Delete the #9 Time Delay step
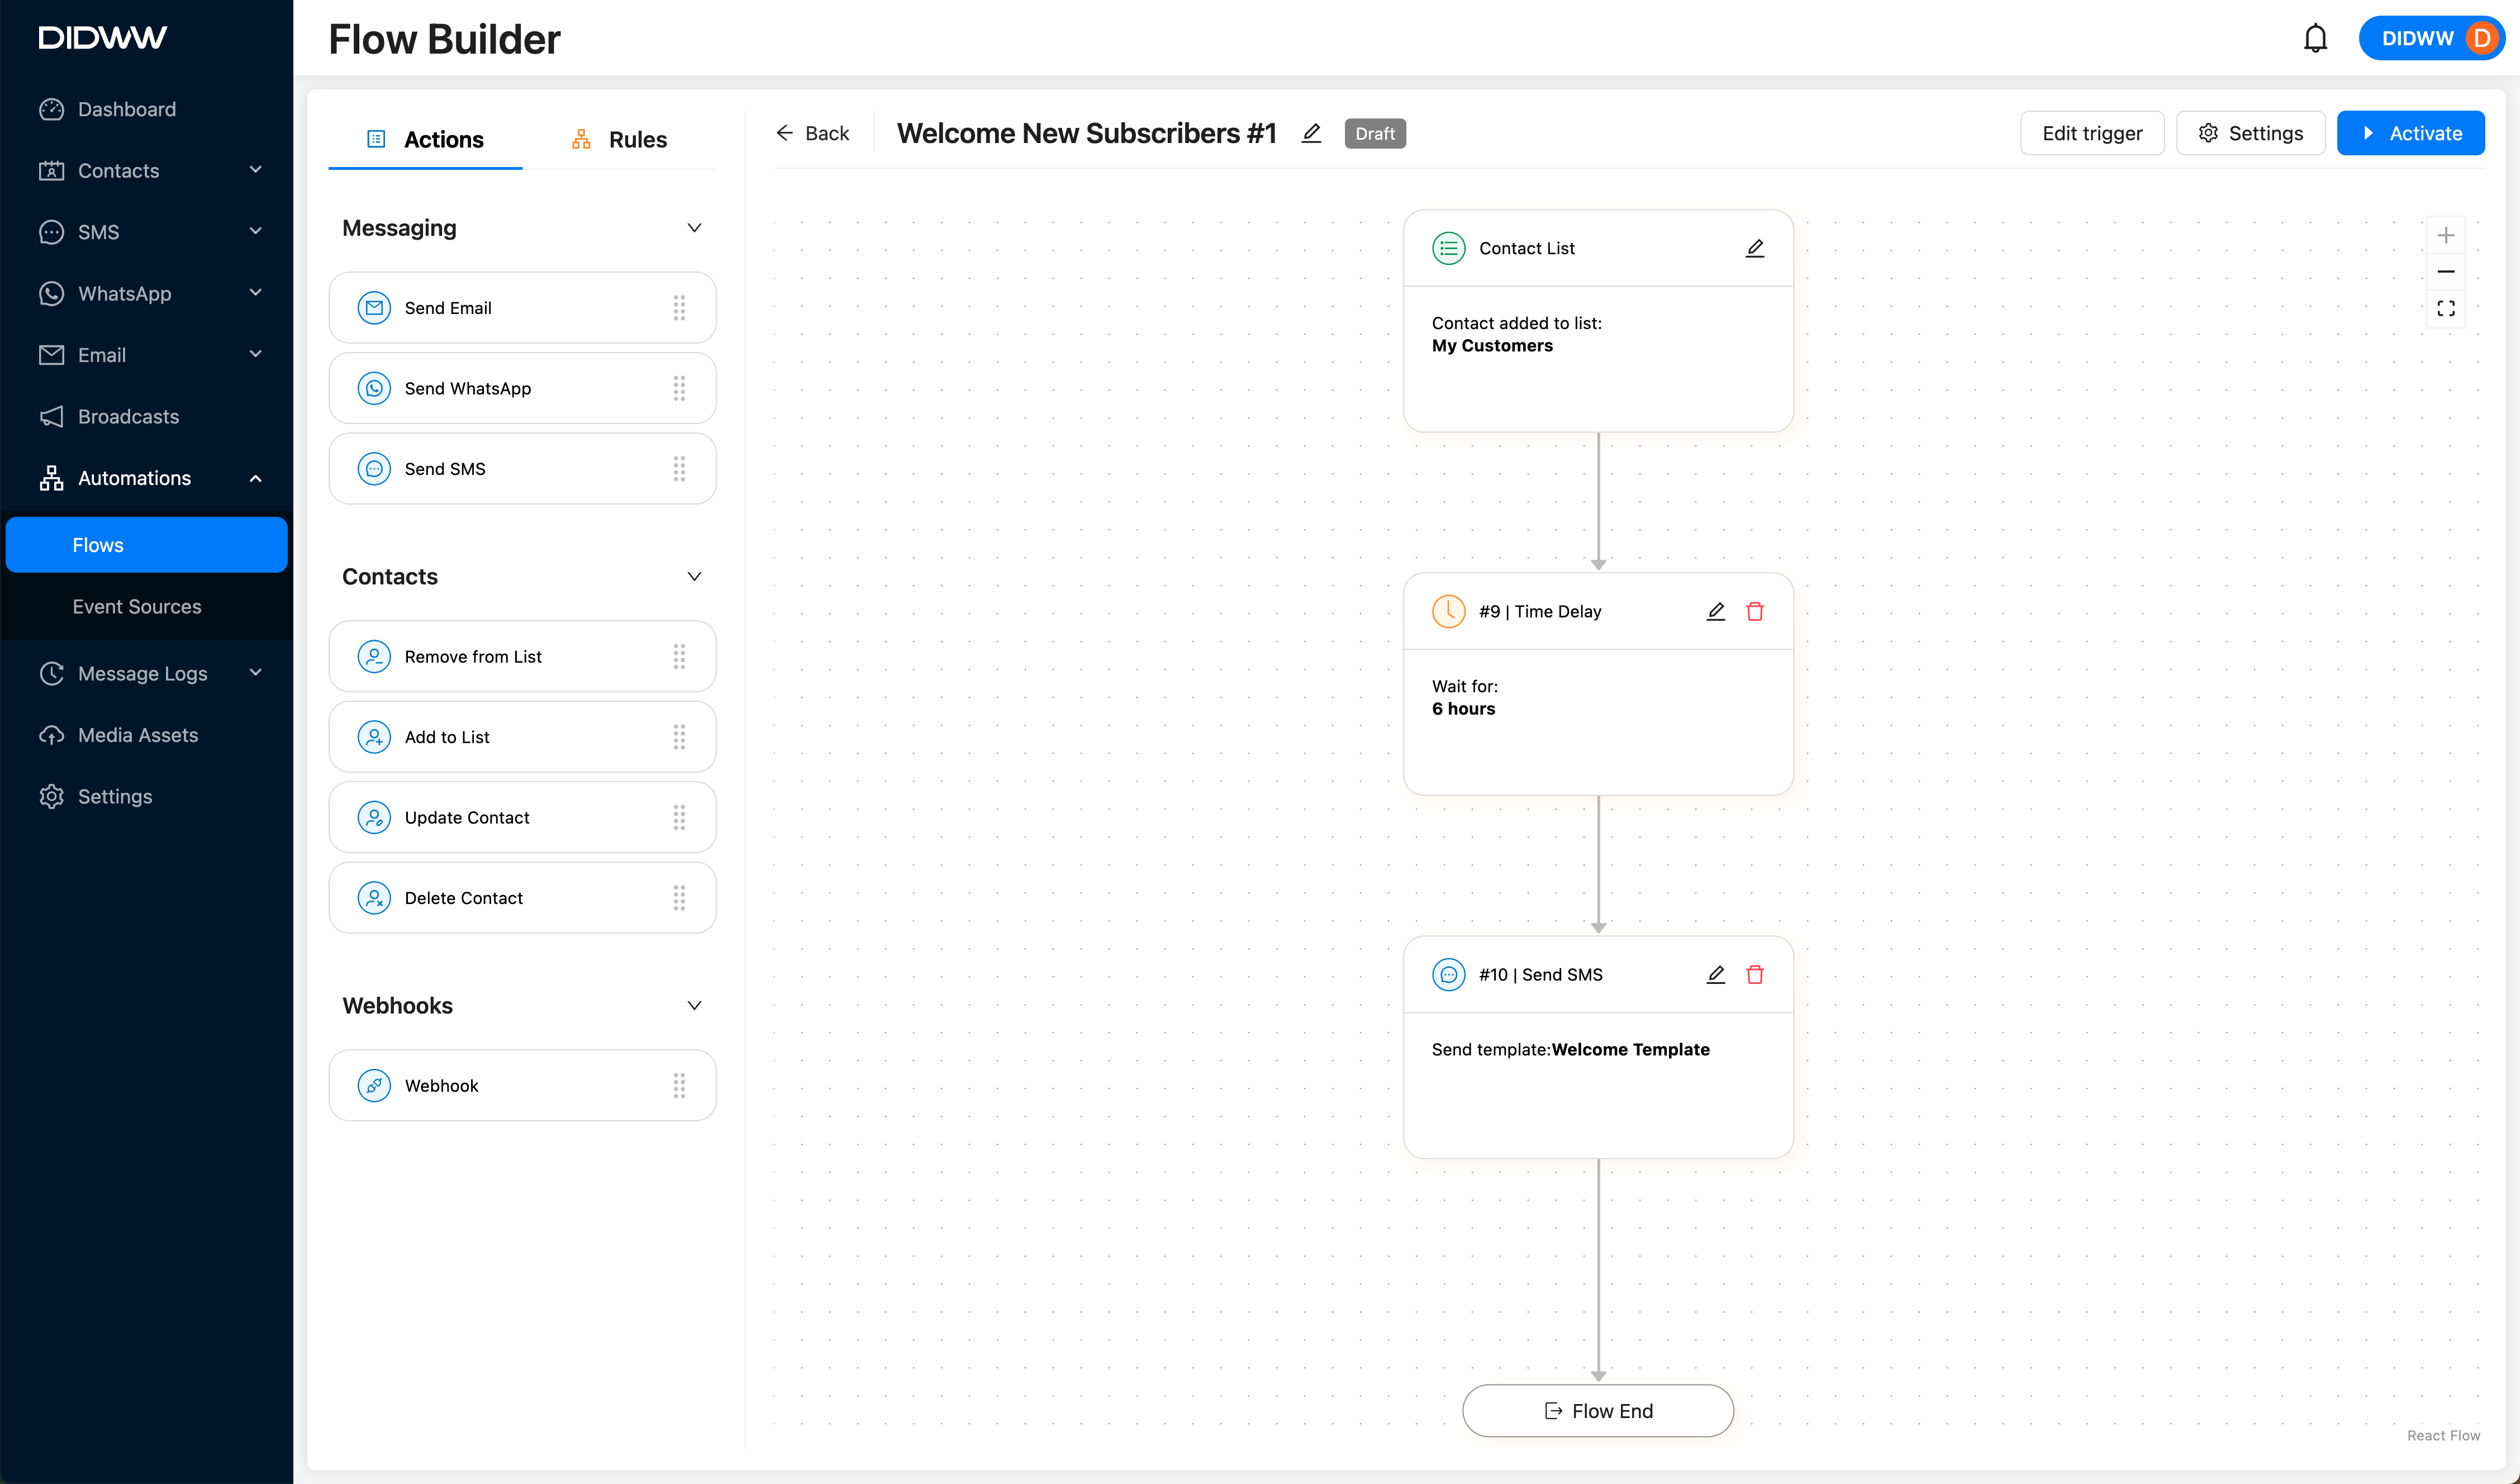 [x=1754, y=611]
